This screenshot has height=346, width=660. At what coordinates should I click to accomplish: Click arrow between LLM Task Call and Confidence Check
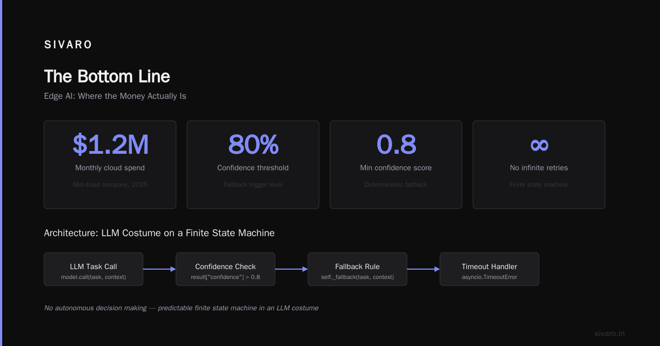[159, 269]
